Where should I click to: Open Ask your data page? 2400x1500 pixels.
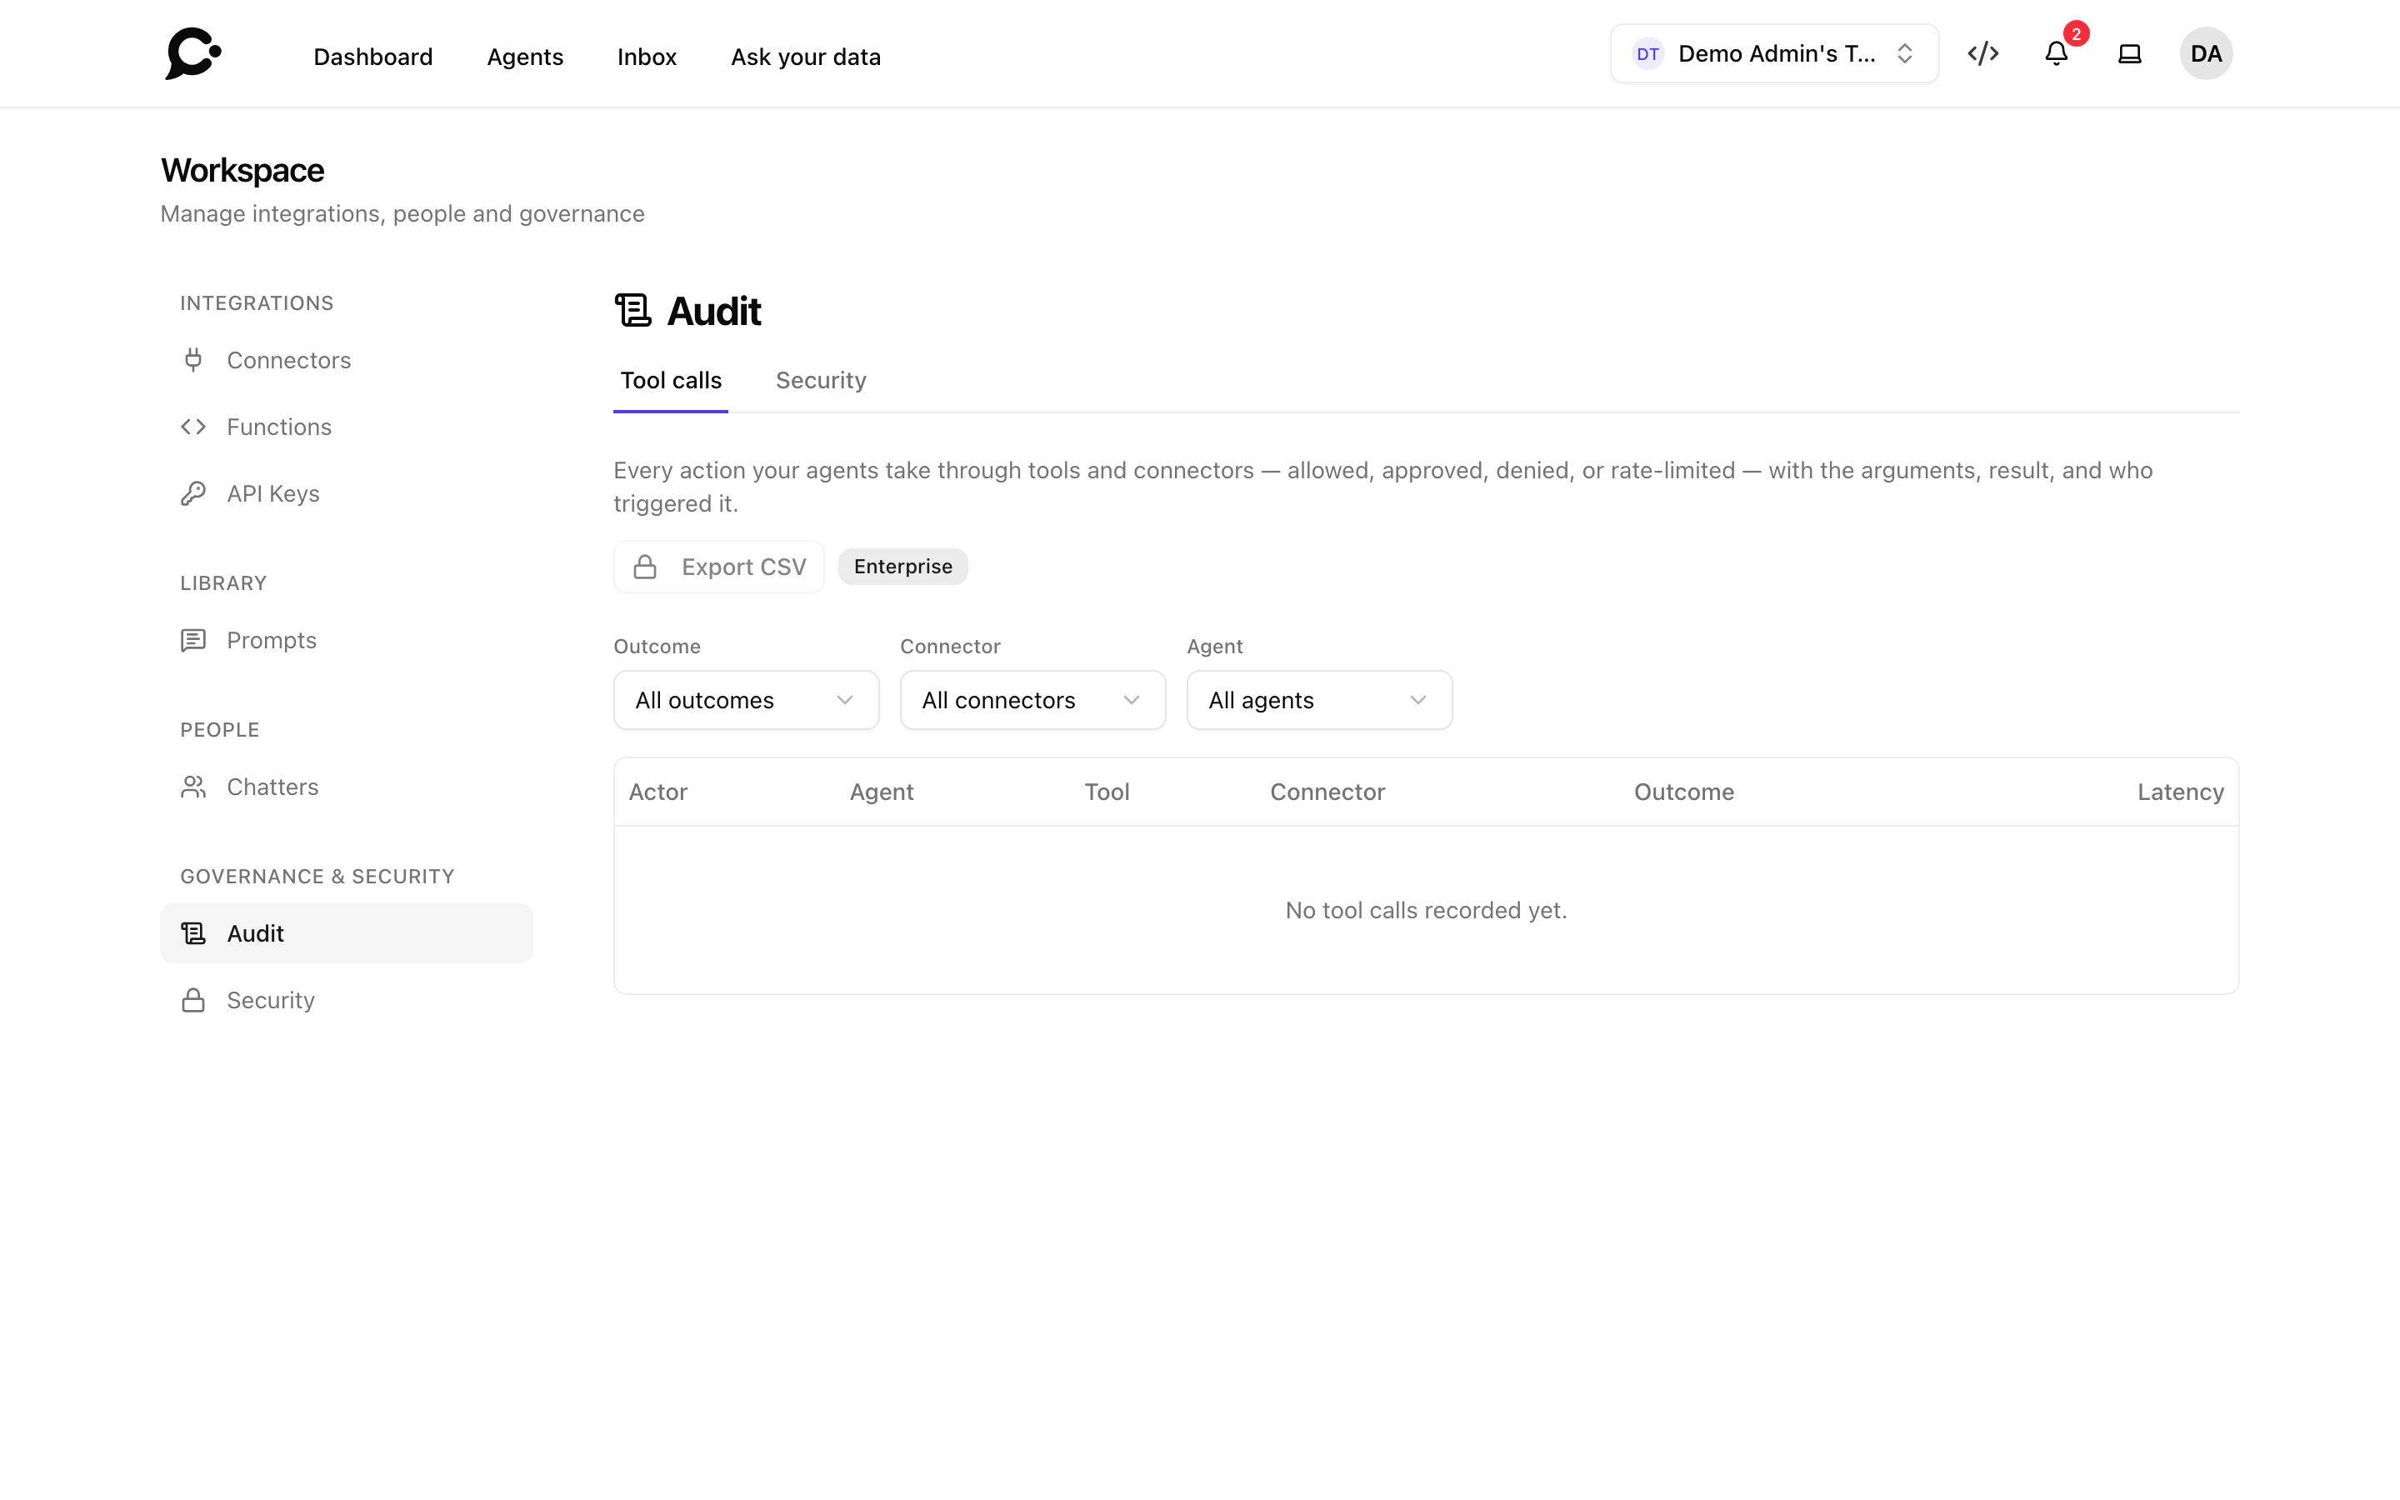click(x=805, y=57)
